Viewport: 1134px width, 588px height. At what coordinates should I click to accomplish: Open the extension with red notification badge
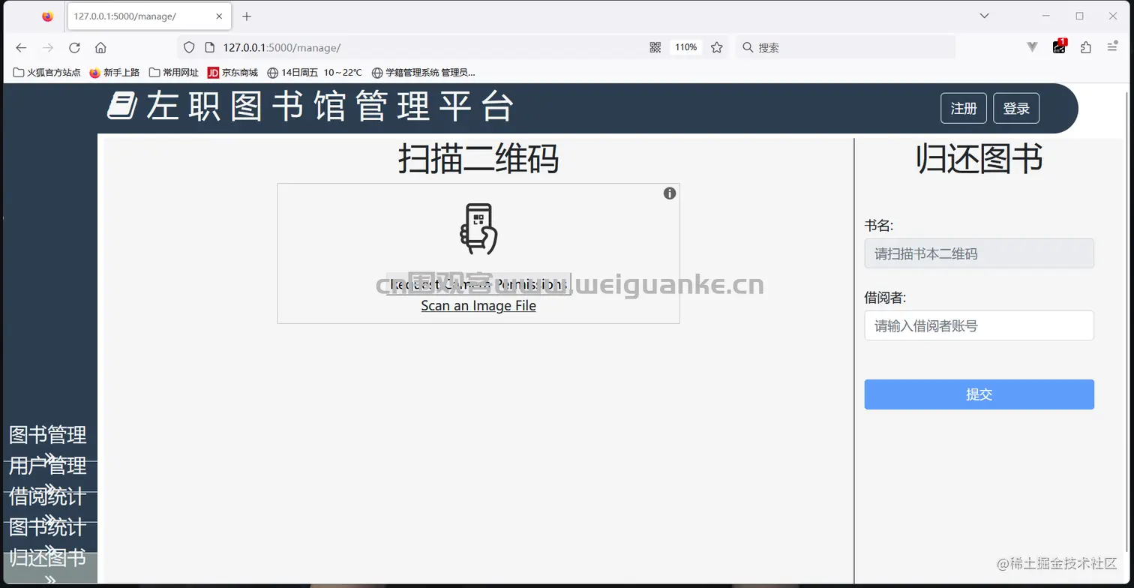[1058, 46]
